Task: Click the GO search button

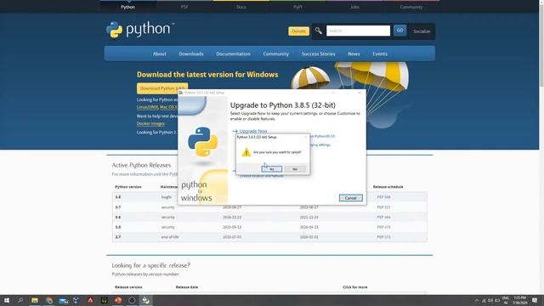Action: pos(399,31)
